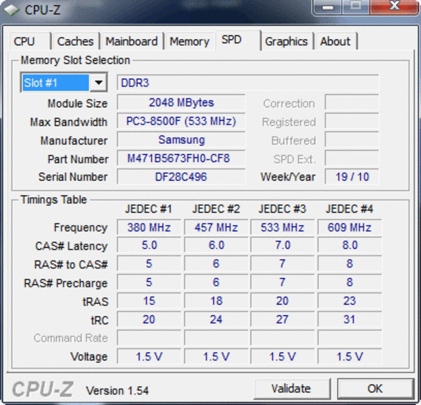Image resolution: width=421 pixels, height=405 pixels.
Task: Switch to the Caches tab
Action: click(x=76, y=41)
